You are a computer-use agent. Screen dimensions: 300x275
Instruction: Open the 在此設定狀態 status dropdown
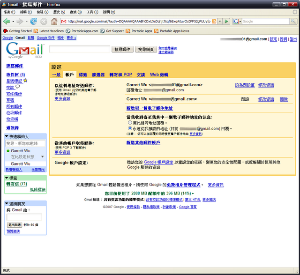tap(43, 156)
